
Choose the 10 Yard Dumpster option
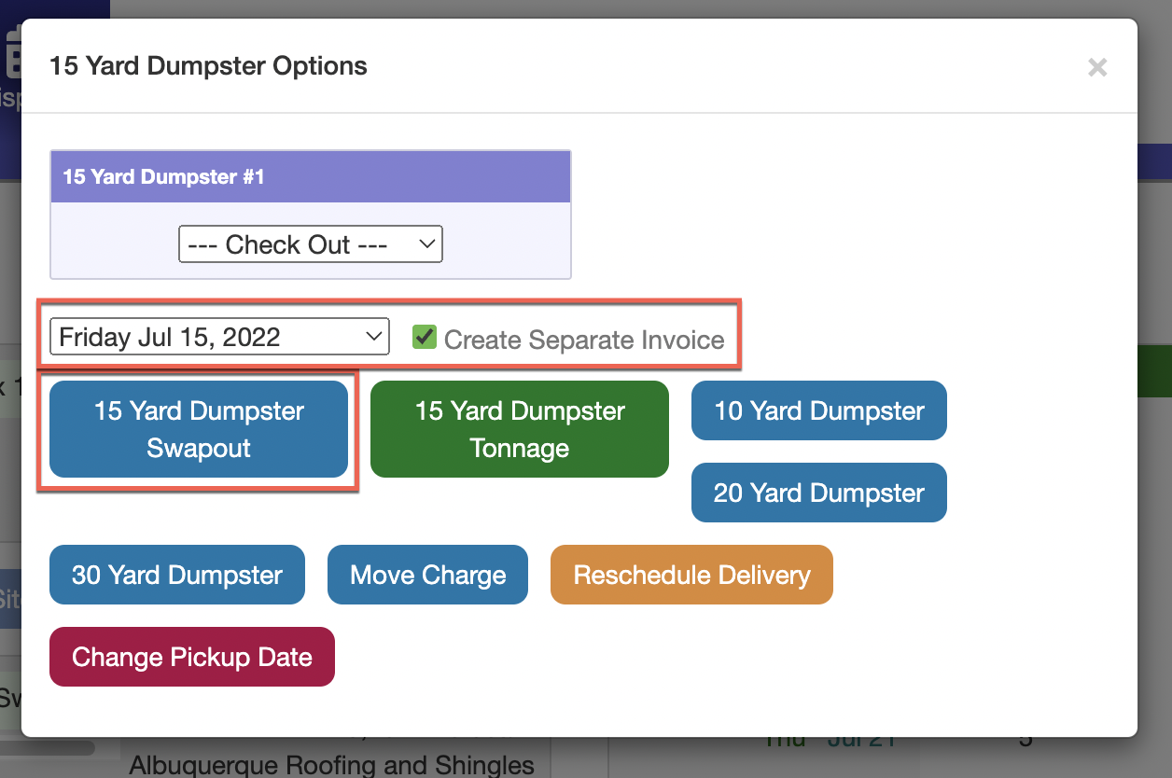818,410
